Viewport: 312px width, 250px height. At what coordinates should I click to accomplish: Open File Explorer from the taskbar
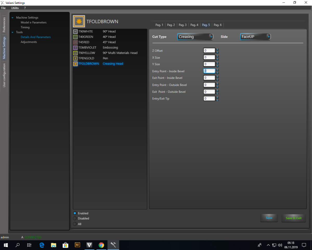(54, 245)
